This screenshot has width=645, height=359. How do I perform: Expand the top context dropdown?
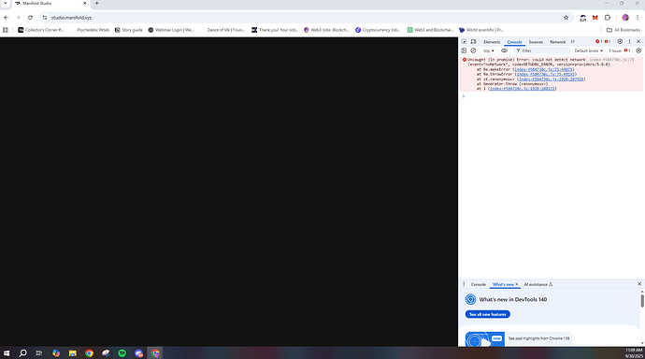tap(488, 50)
